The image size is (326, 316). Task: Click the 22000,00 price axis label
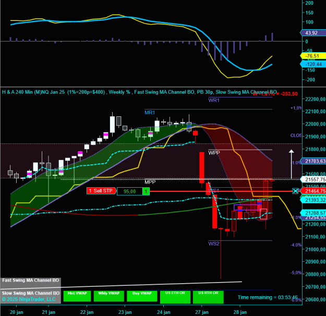point(315,124)
